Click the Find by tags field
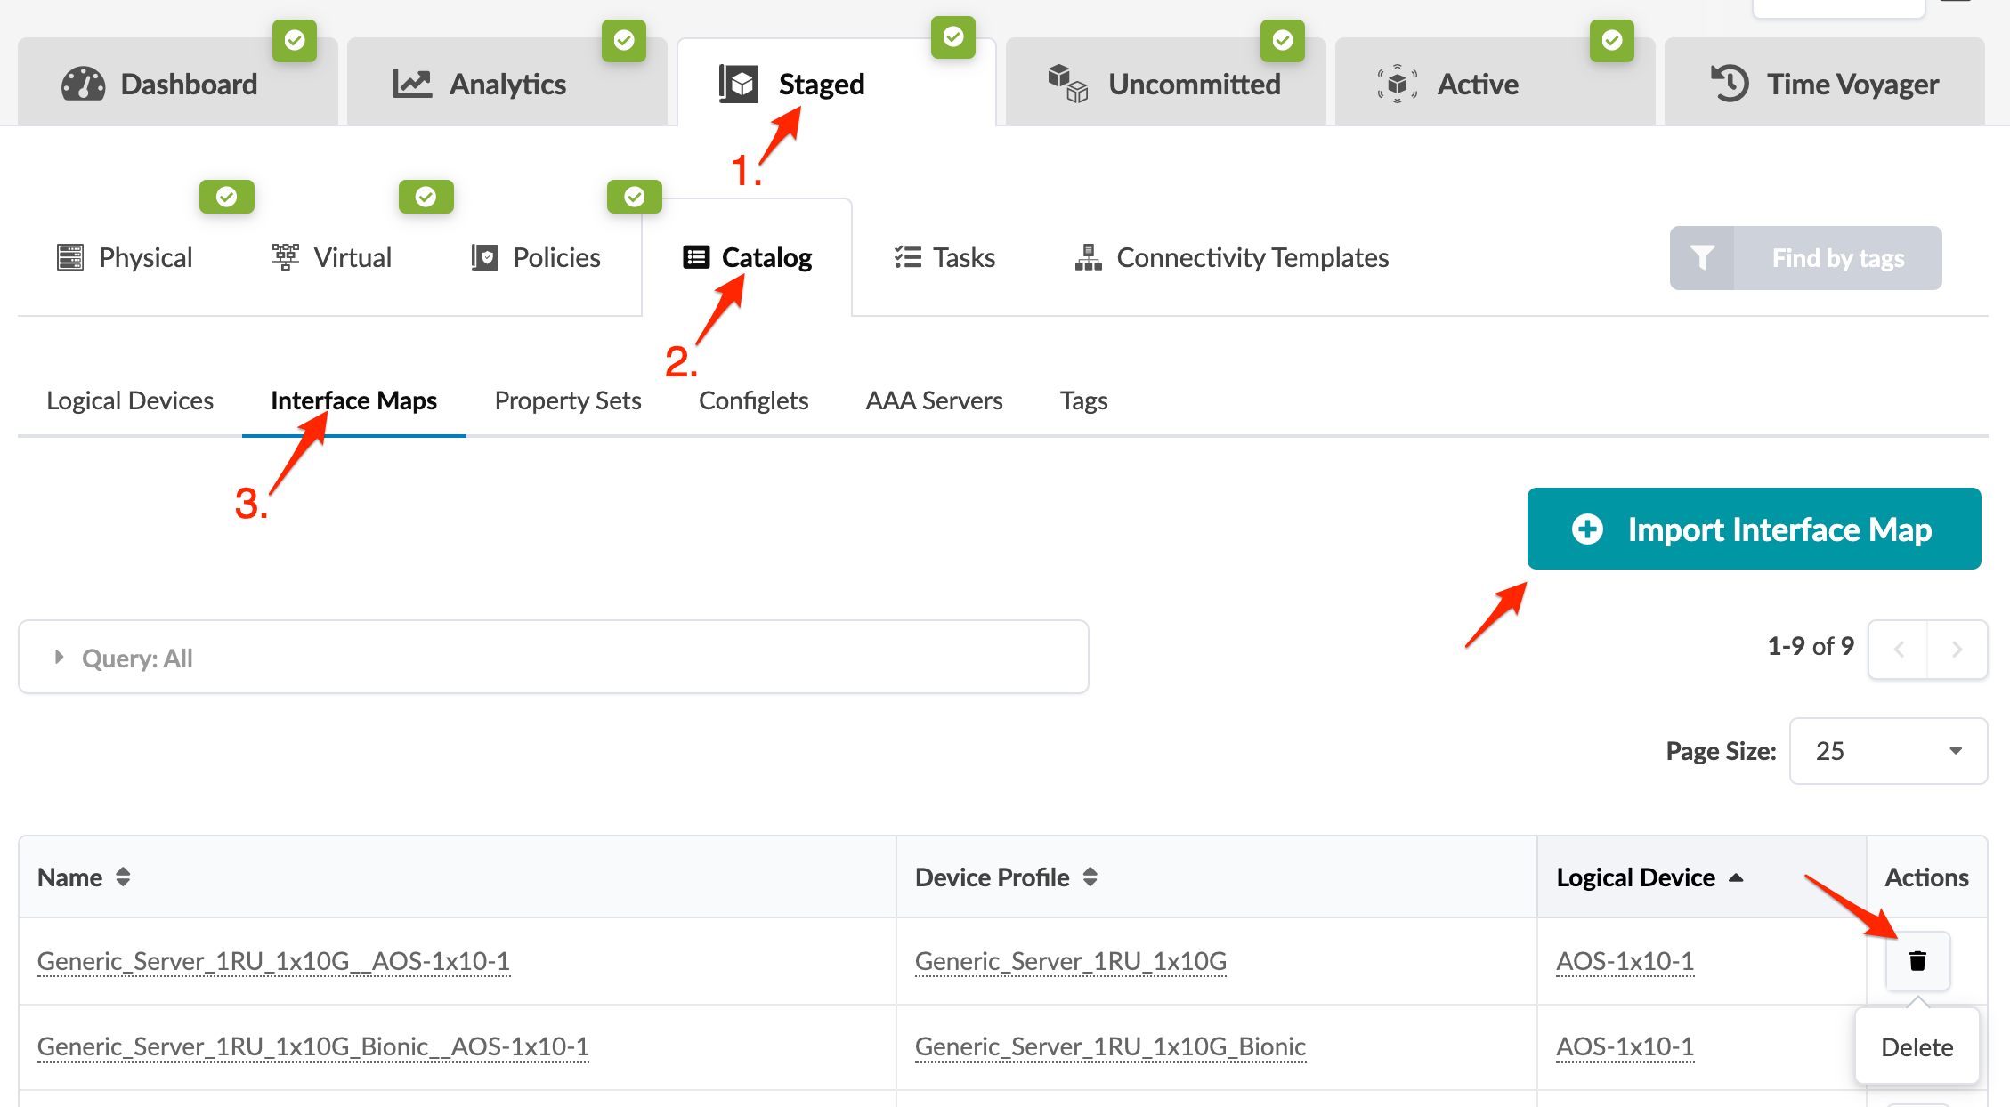This screenshot has width=2010, height=1107. click(1837, 258)
